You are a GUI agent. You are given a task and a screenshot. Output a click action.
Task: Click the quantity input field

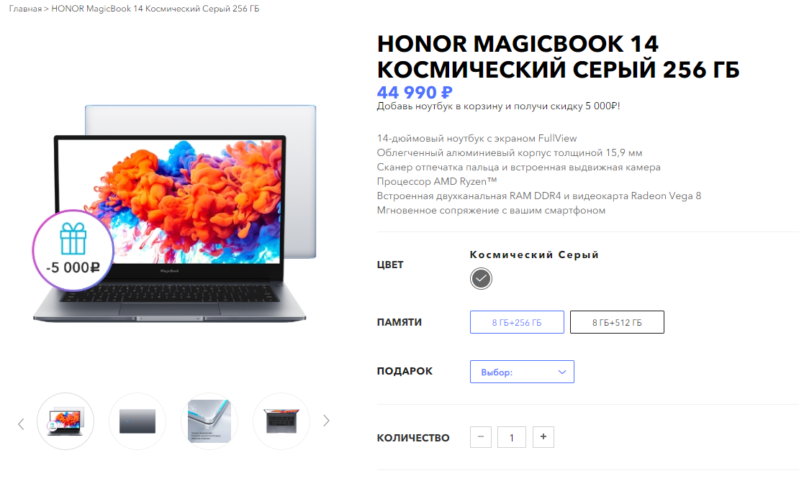(512, 437)
